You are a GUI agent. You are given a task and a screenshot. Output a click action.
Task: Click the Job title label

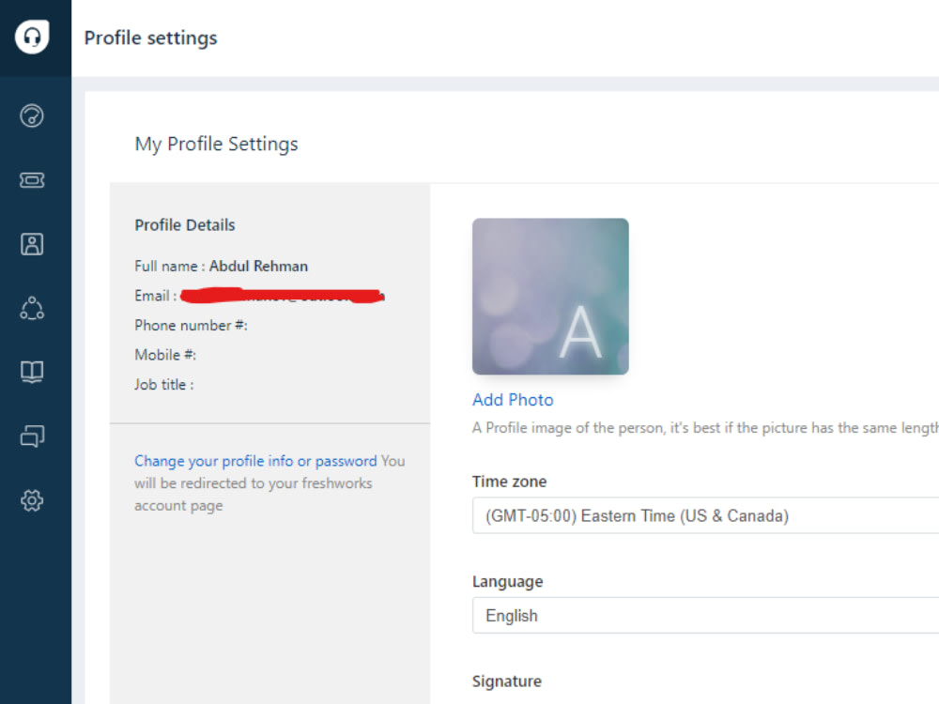(x=164, y=384)
